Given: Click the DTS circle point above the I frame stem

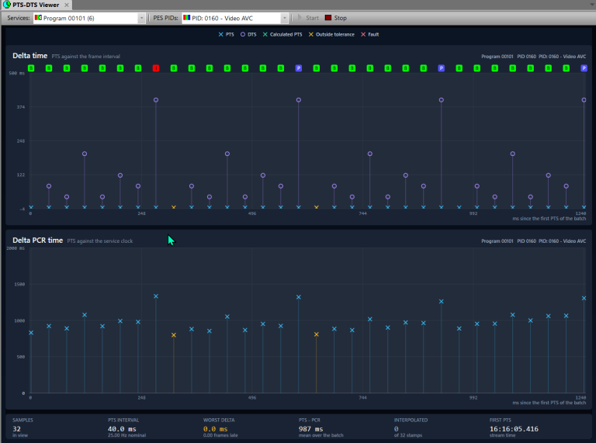Looking at the screenshot, I should click(x=156, y=100).
